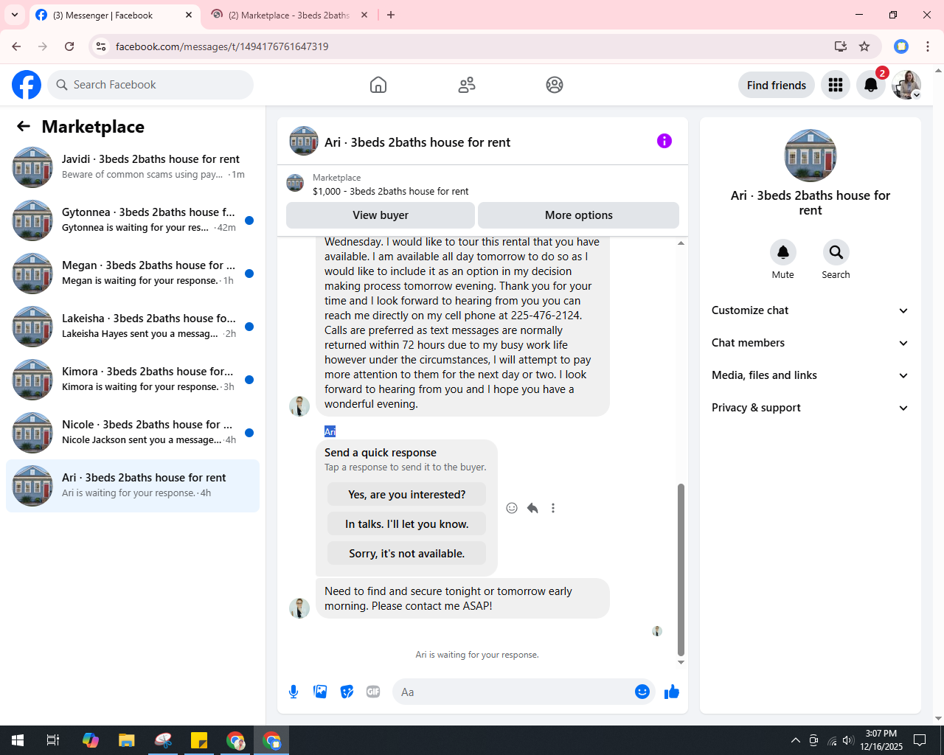Viewport: 944px width, 755px height.
Task: Select Ari's conversation in the list
Action: click(133, 486)
